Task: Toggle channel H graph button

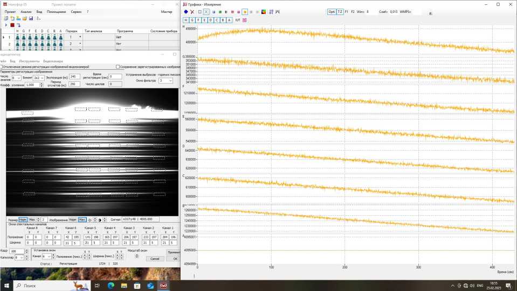Action: (185, 20)
